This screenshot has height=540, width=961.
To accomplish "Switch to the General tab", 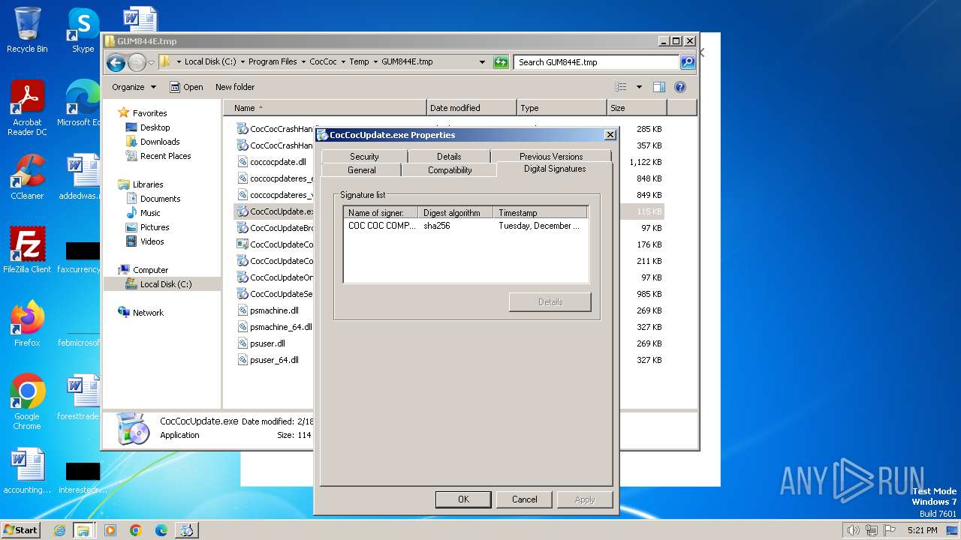I will (362, 170).
